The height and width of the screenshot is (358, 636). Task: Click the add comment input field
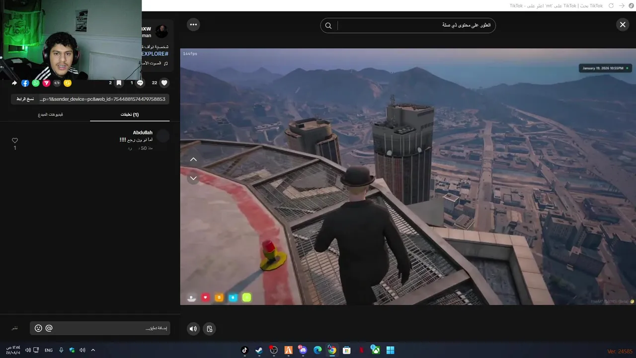click(x=100, y=328)
